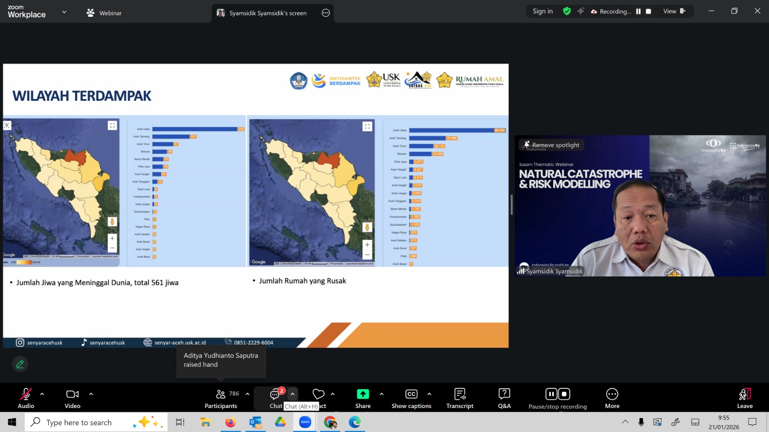Click the green Share screen icon
This screenshot has width=769, height=432.
tap(363, 395)
